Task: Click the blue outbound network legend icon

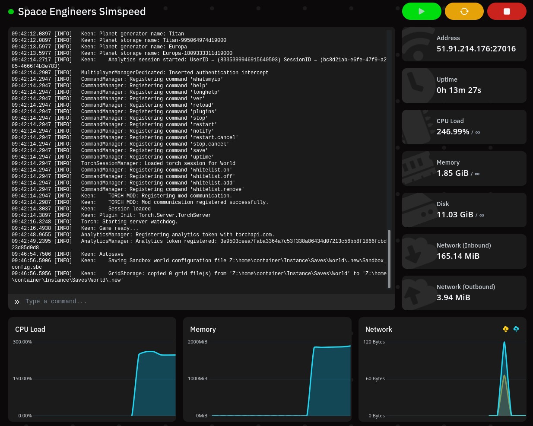Action: pyautogui.click(x=516, y=329)
